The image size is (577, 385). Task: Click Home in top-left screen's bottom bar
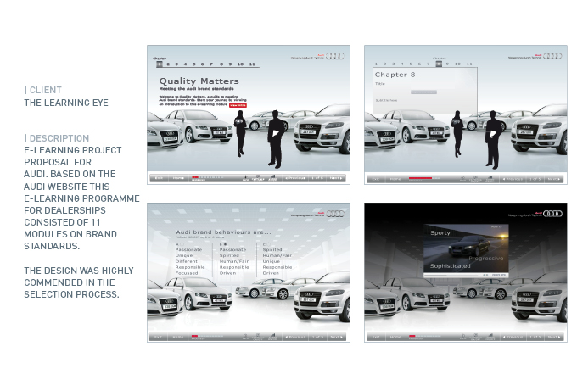tap(178, 179)
